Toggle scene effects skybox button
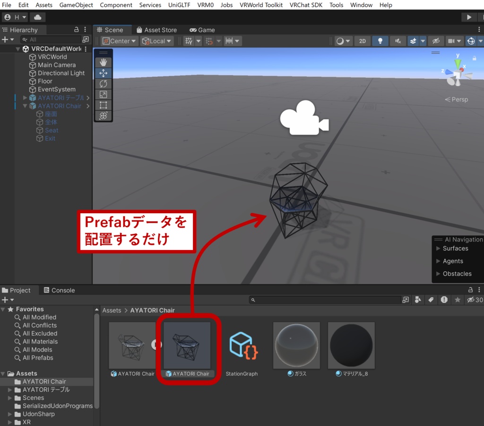 (413, 41)
